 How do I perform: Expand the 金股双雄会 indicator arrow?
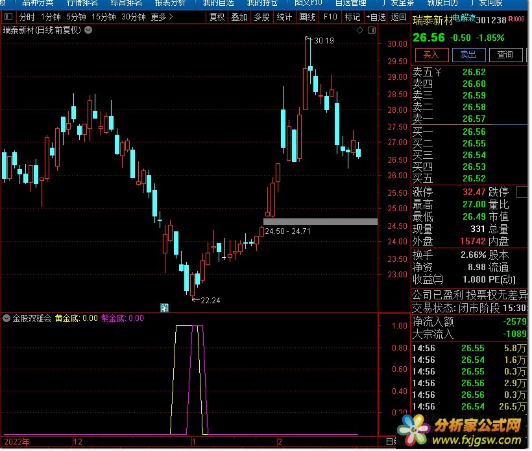click(6, 319)
